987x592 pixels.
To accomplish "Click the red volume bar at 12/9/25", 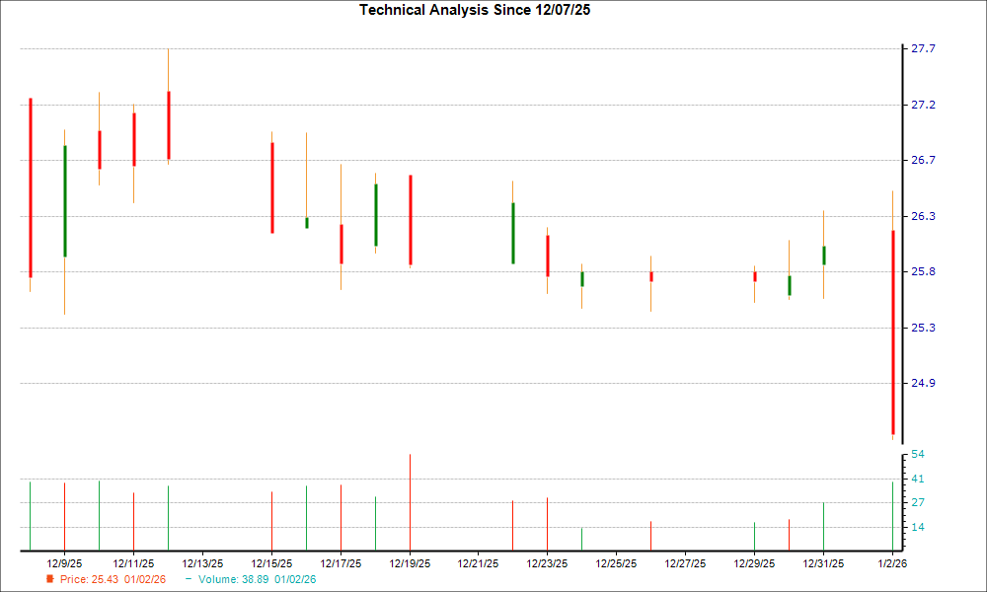I will point(65,516).
